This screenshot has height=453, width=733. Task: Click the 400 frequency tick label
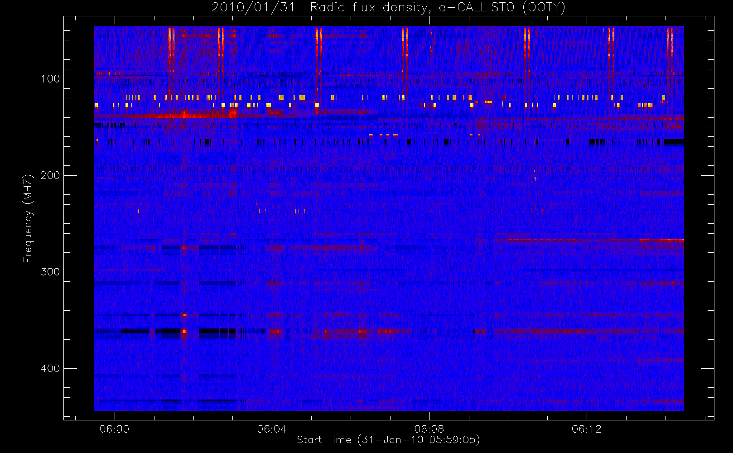pos(50,368)
